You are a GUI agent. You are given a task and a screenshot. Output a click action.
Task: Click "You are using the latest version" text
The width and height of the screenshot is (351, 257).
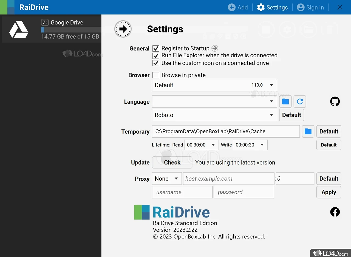(x=235, y=162)
